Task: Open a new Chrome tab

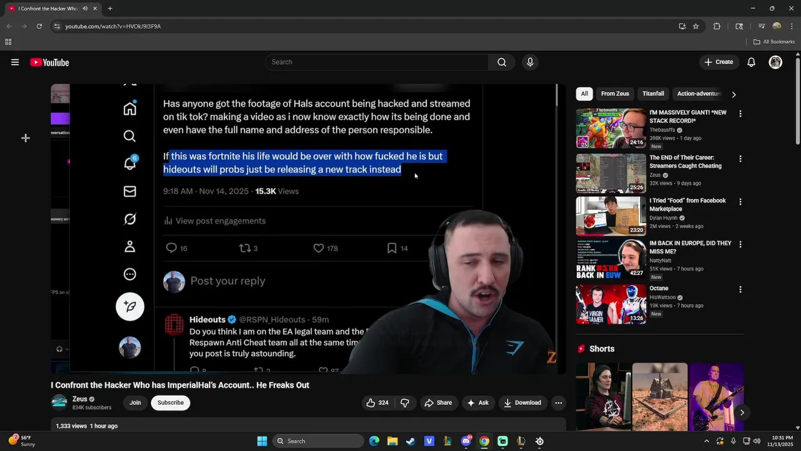Action: (x=110, y=9)
